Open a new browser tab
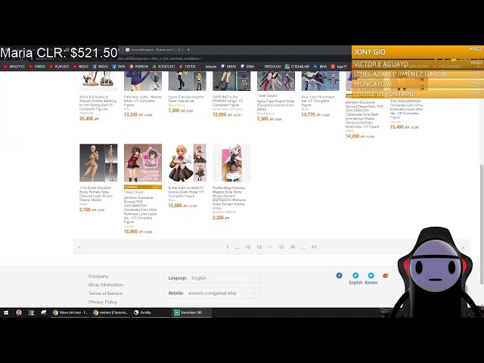Image resolution: width=484 pixels, height=363 pixels. click(188, 49)
